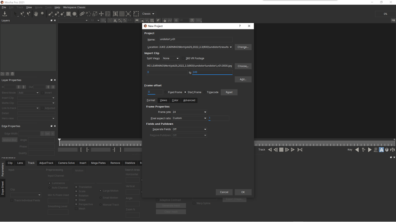Expand the Split Views dropdown
The image size is (396, 222).
point(171,59)
